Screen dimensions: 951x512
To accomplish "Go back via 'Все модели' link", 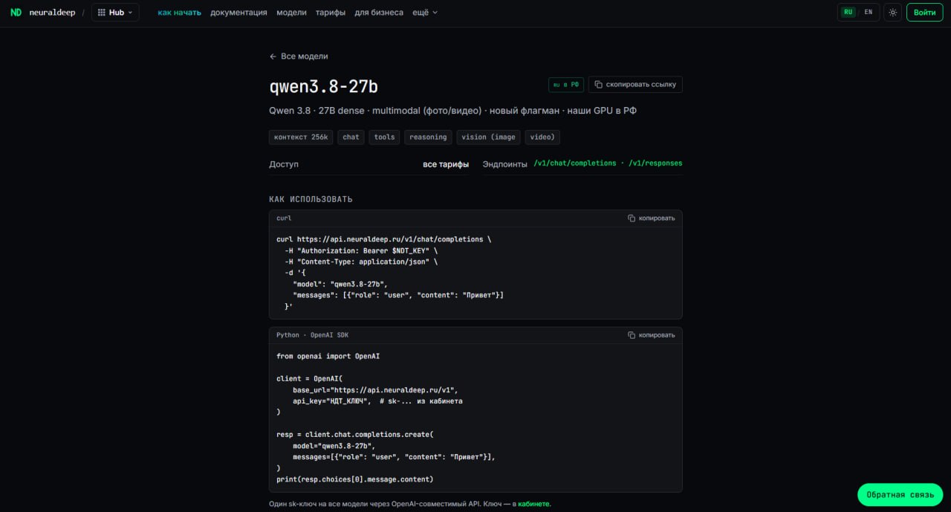I will [299, 56].
